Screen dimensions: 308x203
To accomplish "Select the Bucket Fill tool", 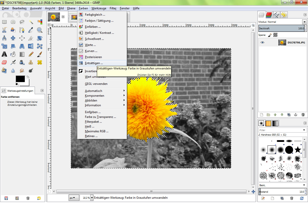I will (13, 54).
